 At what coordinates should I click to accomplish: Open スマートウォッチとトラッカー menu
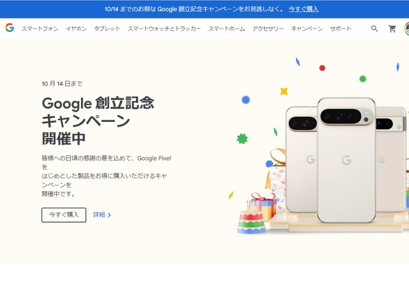click(x=164, y=28)
